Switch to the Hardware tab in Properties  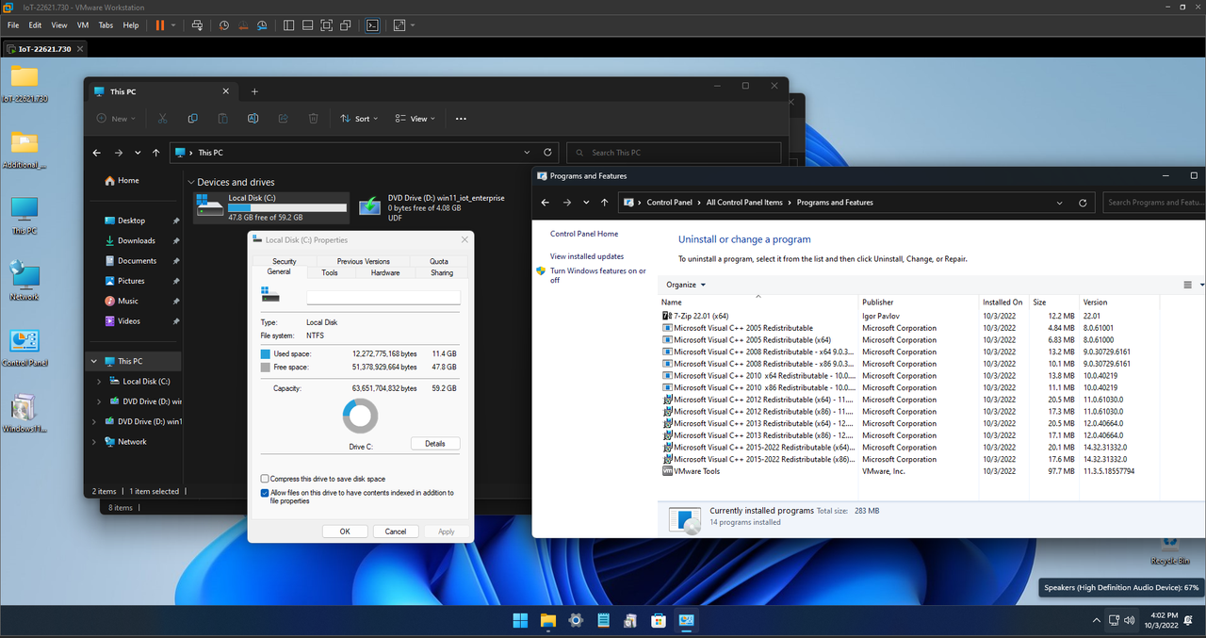tap(385, 272)
